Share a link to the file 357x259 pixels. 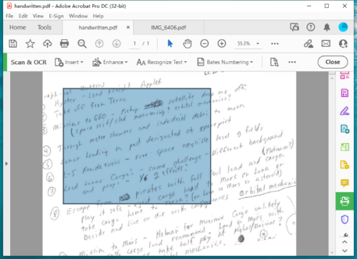[x=308, y=43]
